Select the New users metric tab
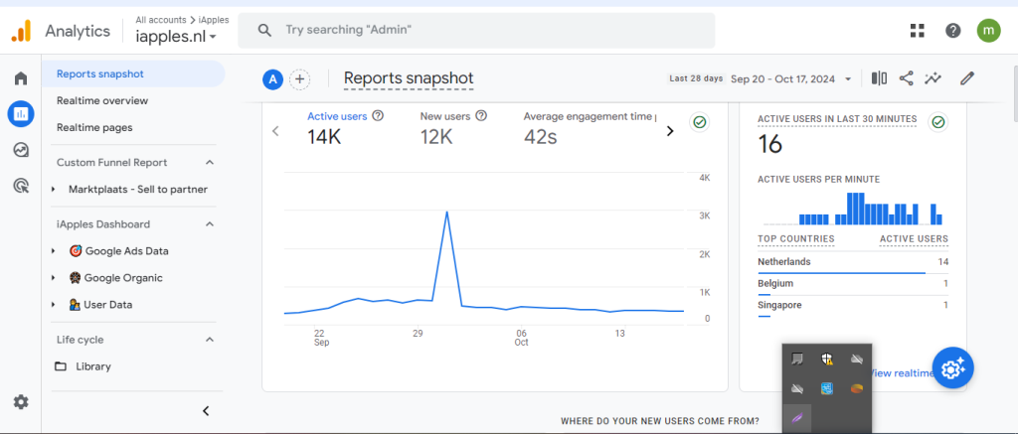 point(446,116)
